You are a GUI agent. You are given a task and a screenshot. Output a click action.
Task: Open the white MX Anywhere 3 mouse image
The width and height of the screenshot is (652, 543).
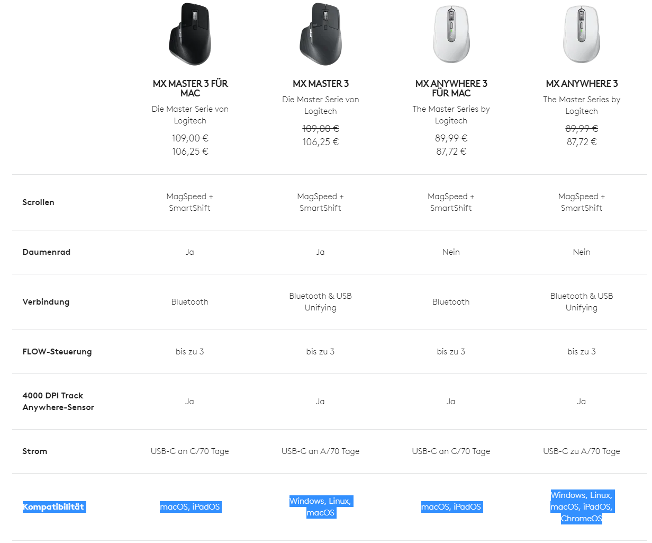pyautogui.click(x=582, y=34)
